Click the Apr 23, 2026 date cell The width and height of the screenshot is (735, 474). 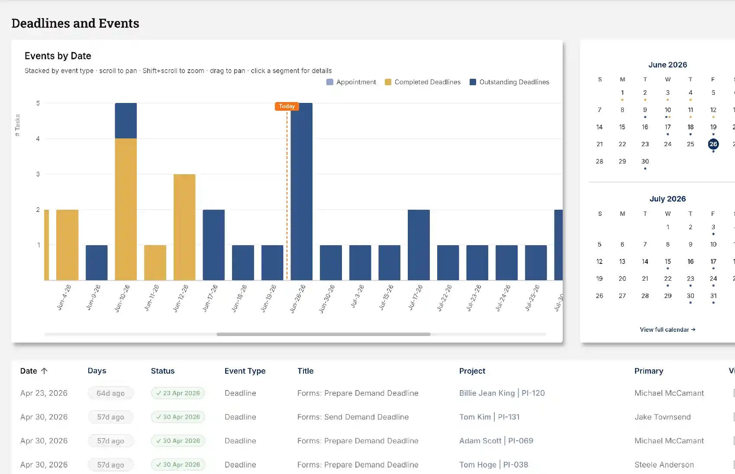[44, 393]
